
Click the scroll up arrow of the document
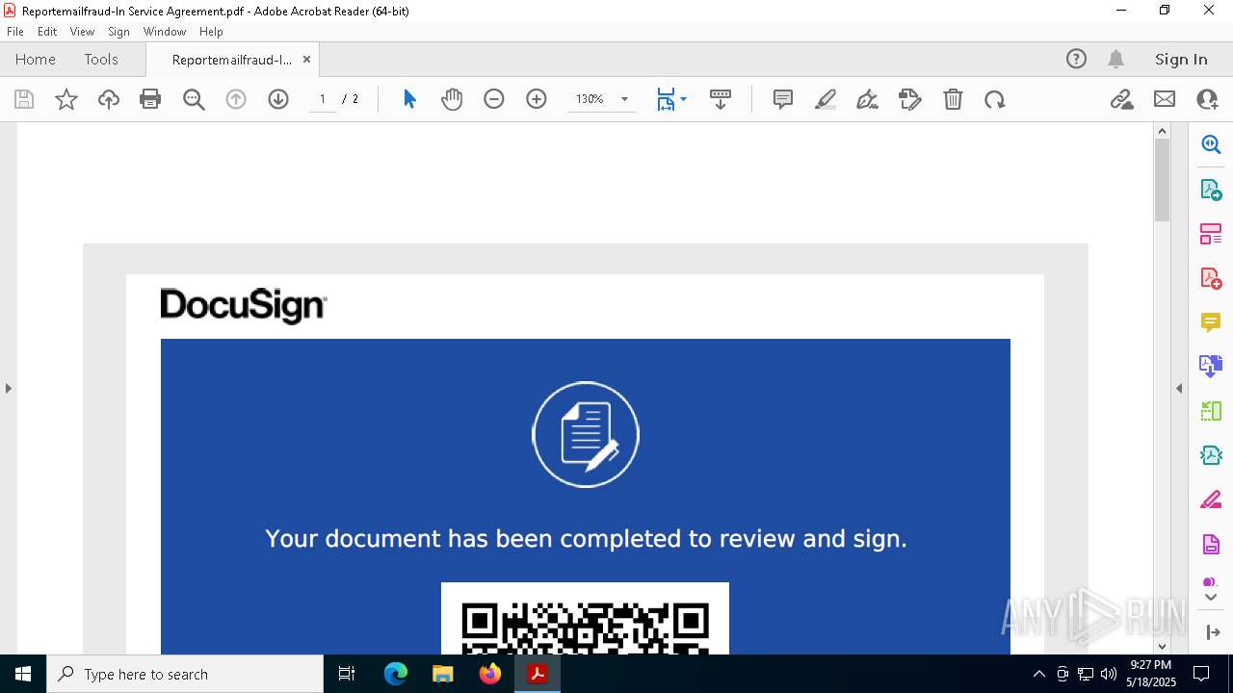click(x=1162, y=131)
